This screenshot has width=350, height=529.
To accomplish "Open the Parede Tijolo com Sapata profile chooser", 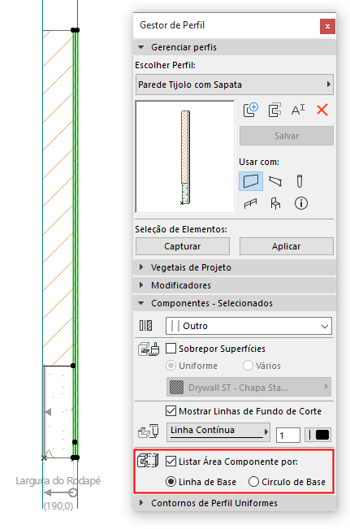I will 235,85.
